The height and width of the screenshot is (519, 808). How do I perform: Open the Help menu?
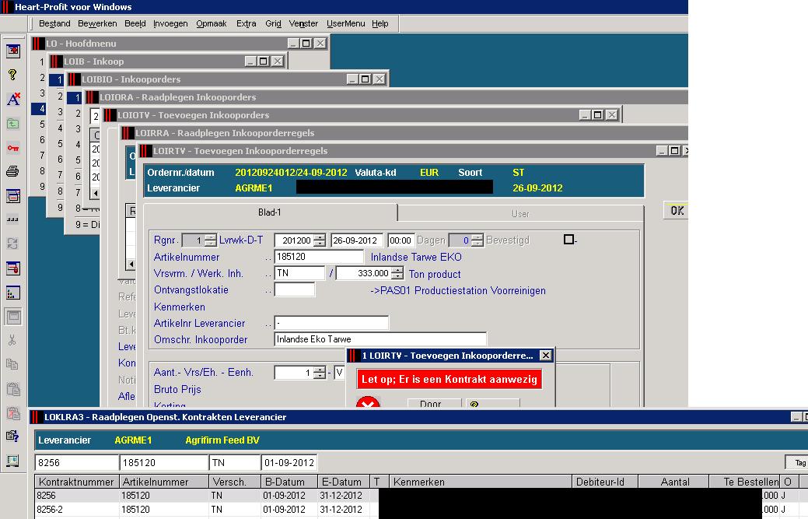[x=380, y=23]
